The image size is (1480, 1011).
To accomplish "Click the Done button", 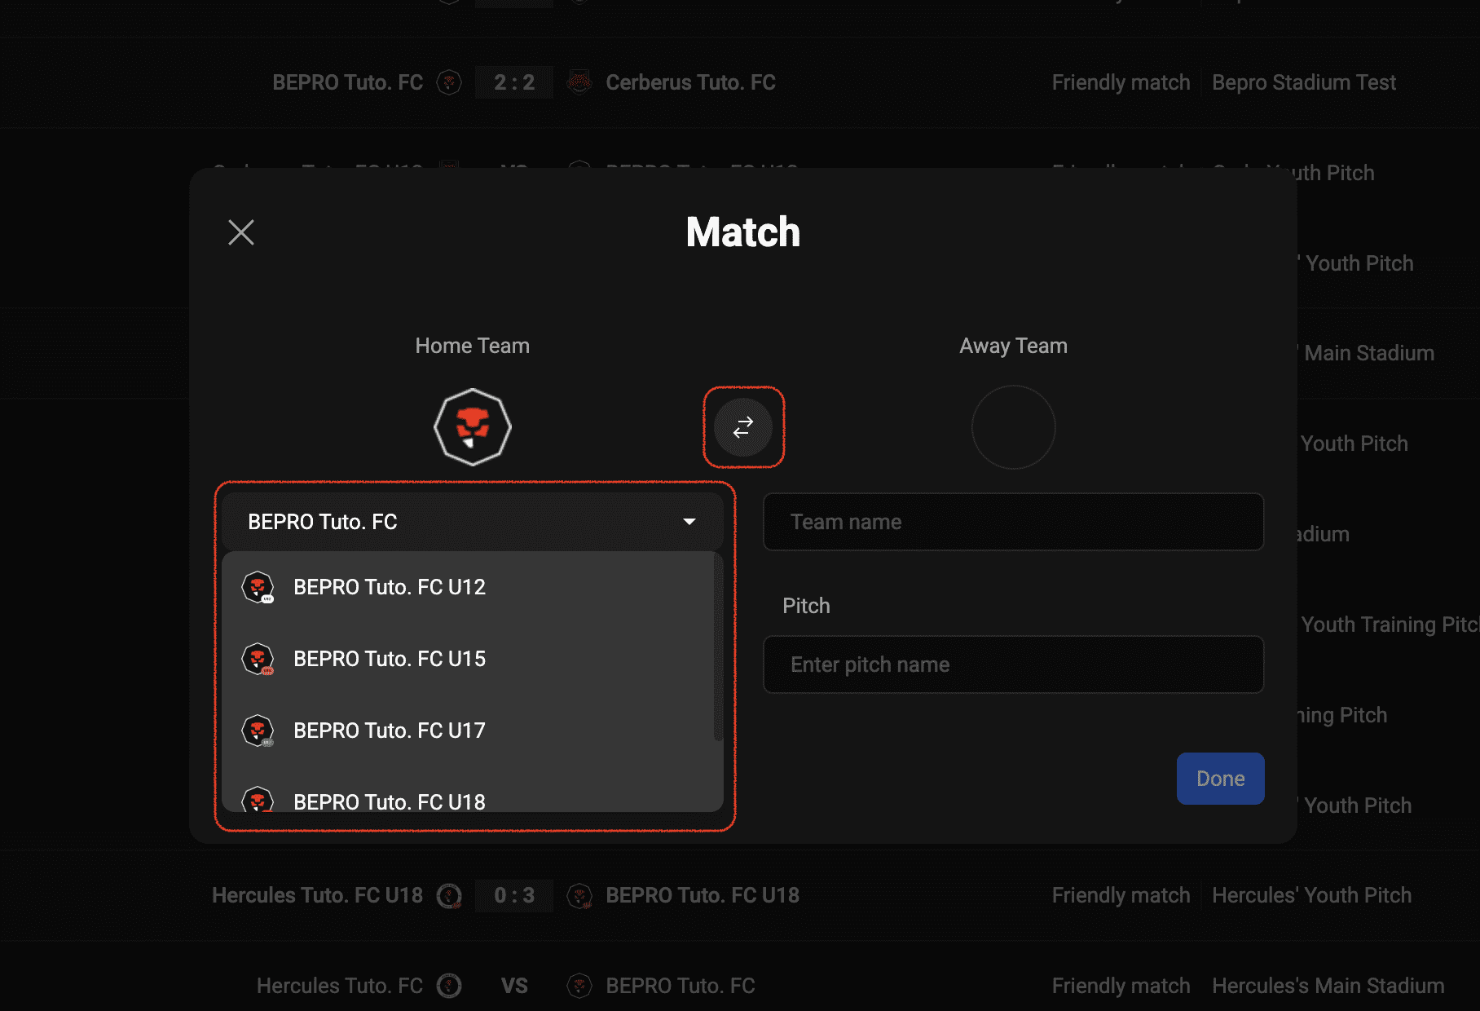I will tap(1221, 779).
